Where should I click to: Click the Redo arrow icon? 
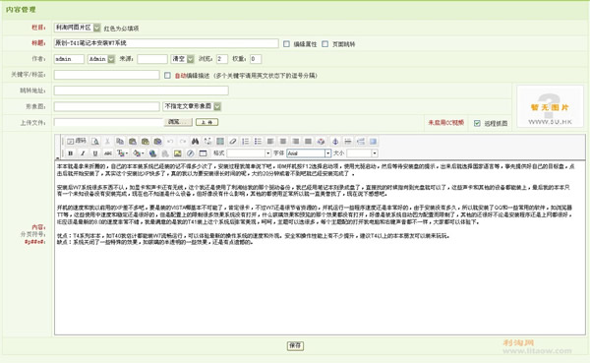click(x=183, y=142)
